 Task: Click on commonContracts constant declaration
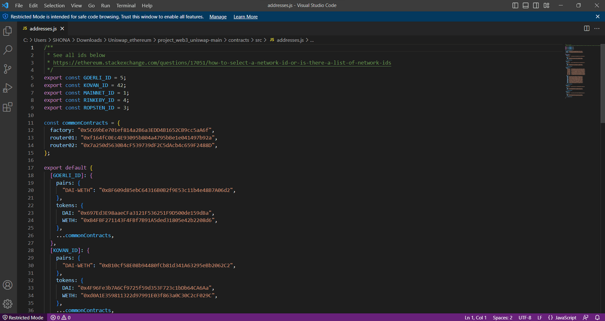pyautogui.click(x=85, y=123)
